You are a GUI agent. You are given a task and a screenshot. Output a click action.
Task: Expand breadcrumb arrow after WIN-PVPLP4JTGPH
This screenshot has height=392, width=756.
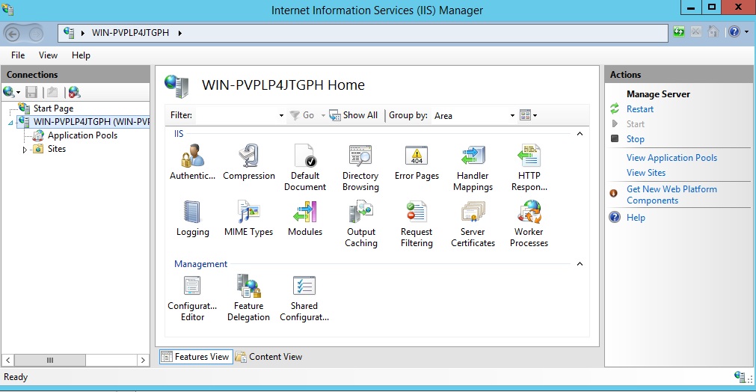179,33
